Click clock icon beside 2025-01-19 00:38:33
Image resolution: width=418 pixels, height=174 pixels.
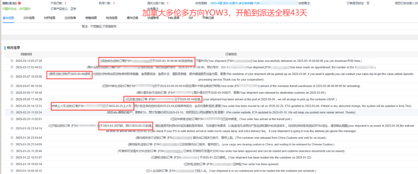12,171
